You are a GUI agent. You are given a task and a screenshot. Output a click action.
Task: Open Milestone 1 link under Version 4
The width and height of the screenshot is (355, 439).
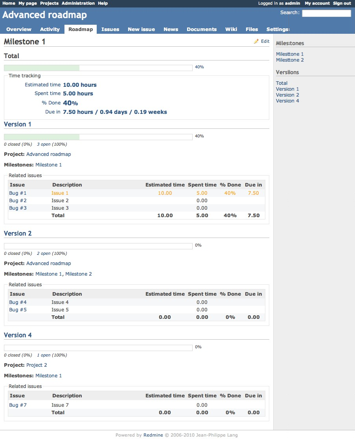click(48, 376)
